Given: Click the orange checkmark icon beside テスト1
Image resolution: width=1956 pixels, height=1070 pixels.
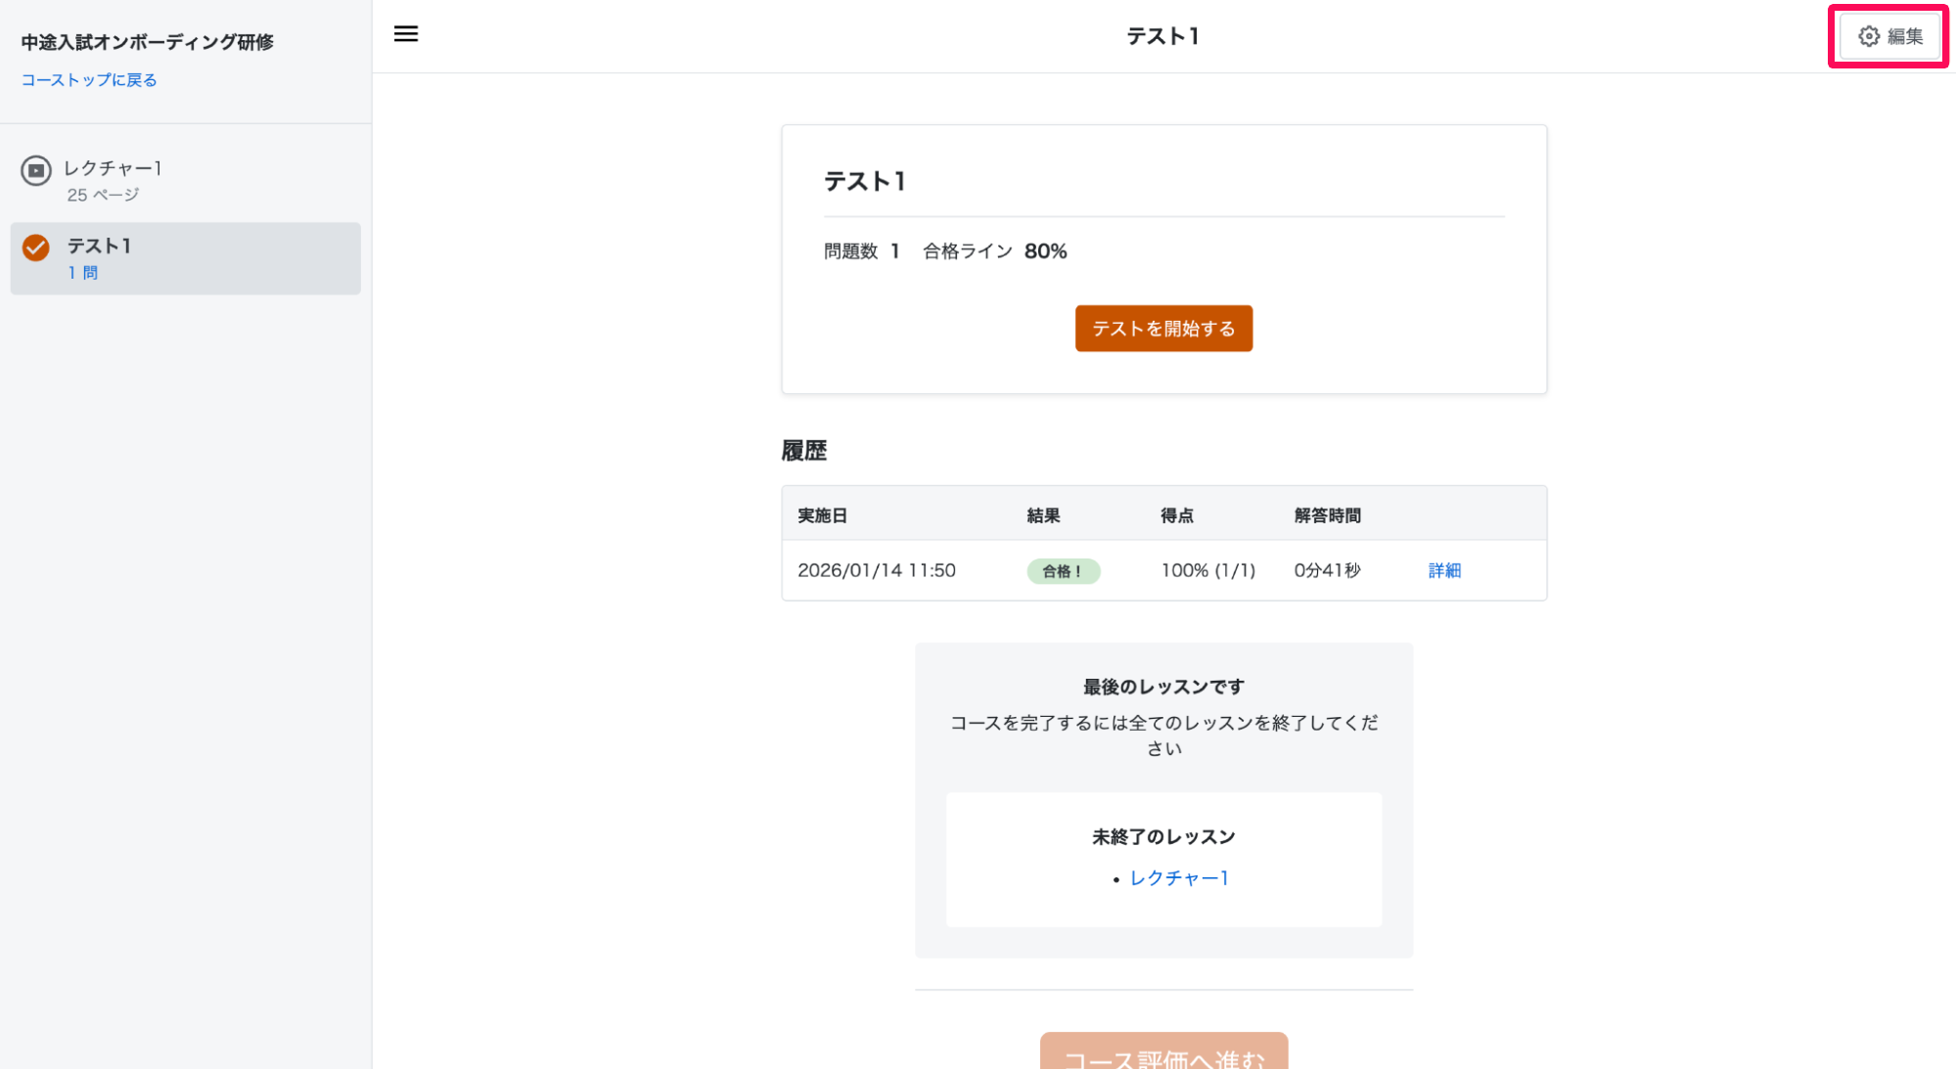Looking at the screenshot, I should pyautogui.click(x=36, y=247).
